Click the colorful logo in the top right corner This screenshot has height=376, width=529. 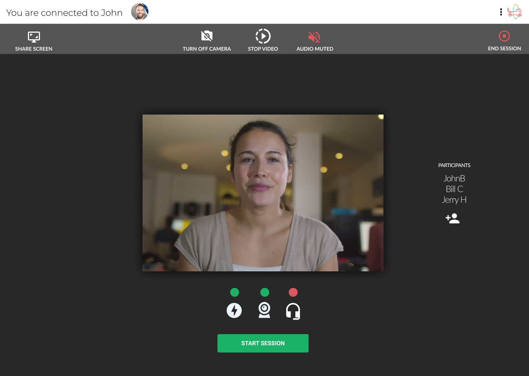(x=515, y=12)
